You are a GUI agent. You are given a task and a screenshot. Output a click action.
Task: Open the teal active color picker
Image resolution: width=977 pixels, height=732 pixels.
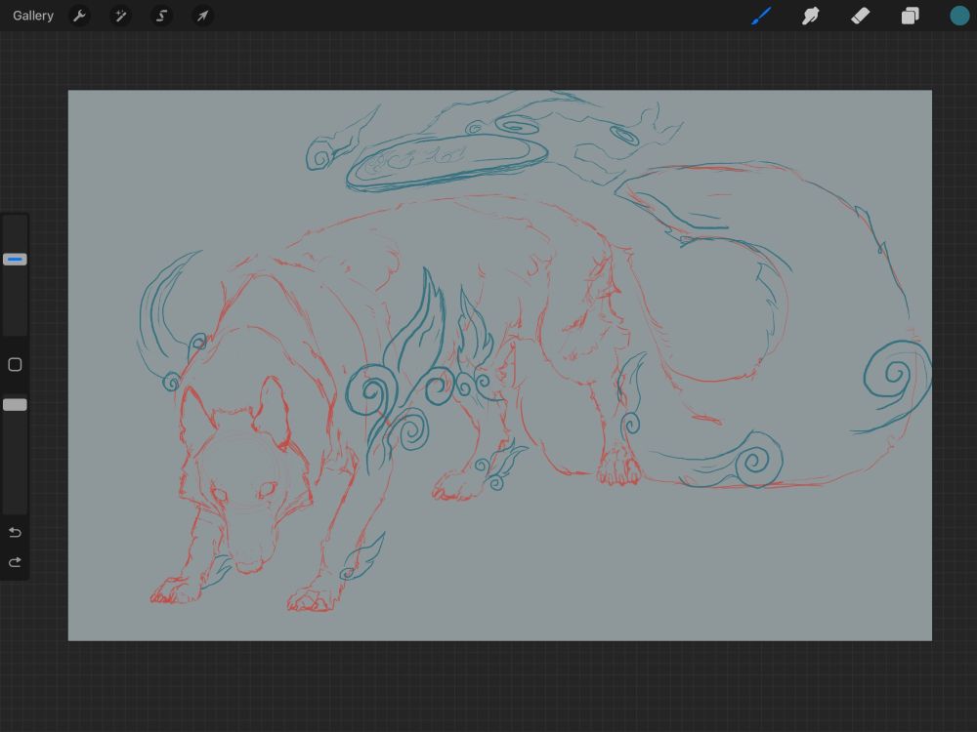pos(959,16)
